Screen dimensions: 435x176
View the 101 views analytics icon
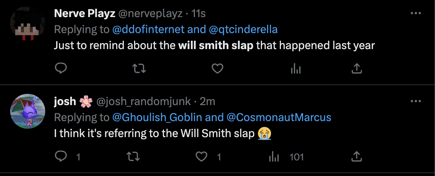pyautogui.click(x=274, y=157)
